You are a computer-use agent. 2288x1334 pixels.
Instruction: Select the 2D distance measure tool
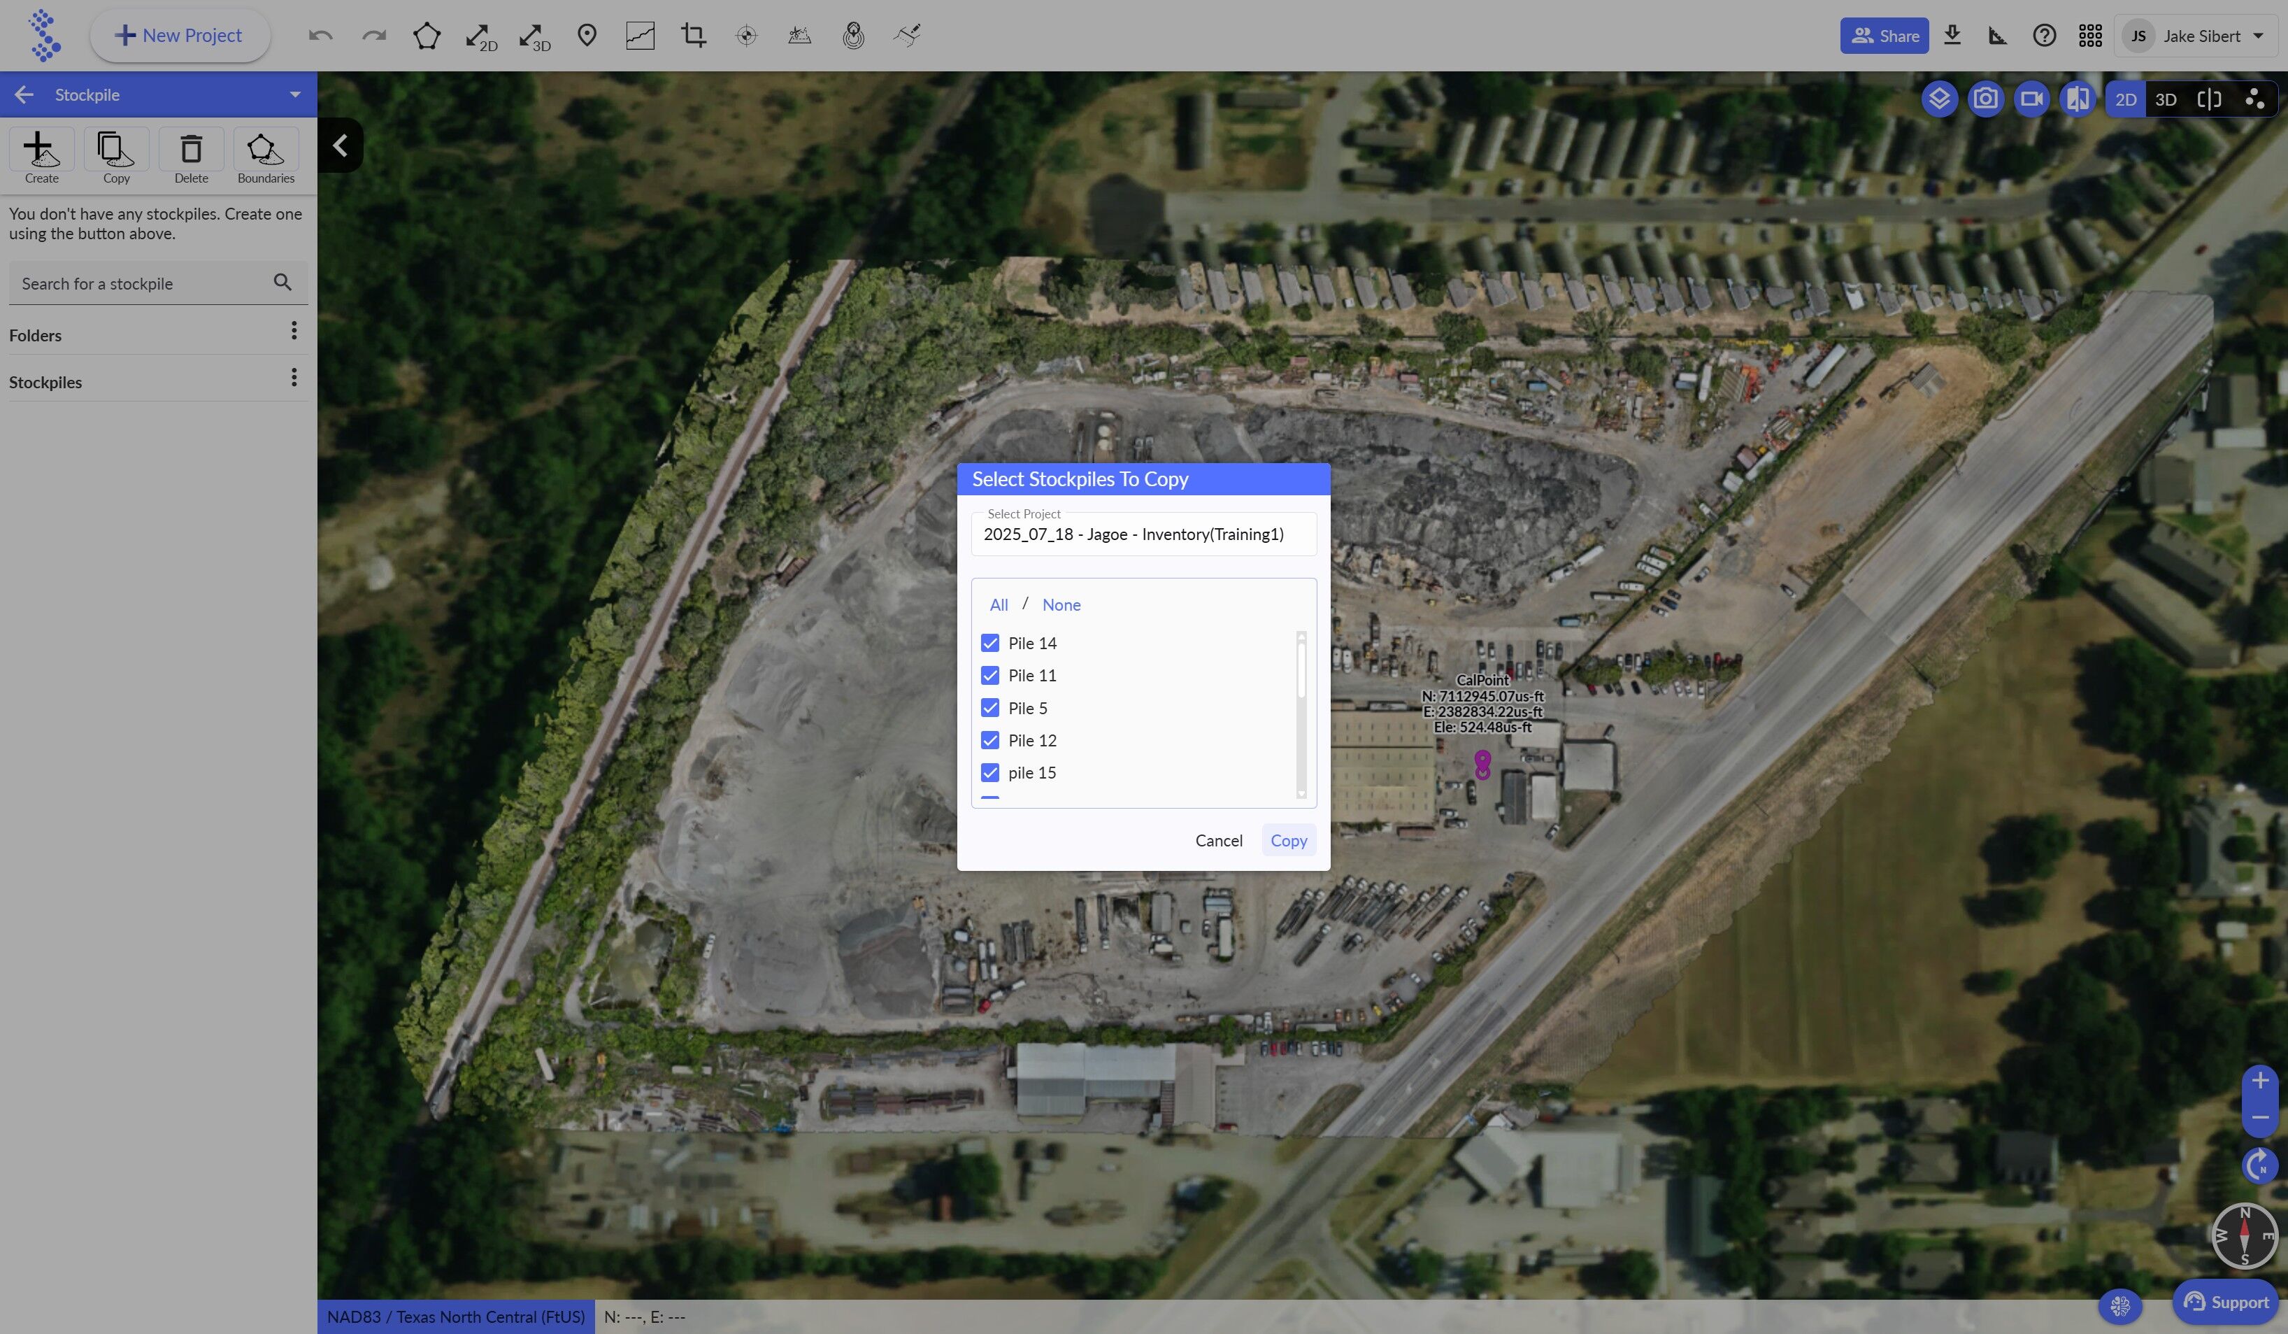pos(480,36)
